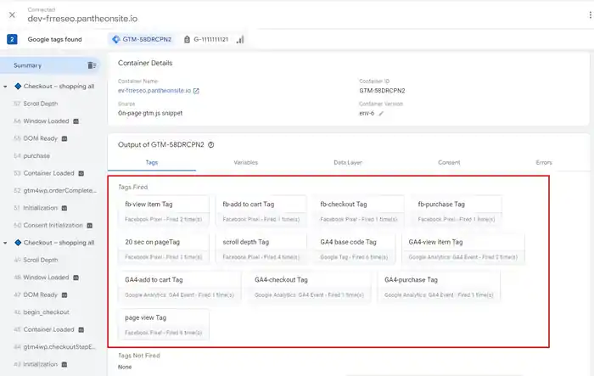Click the help icon next to Output of GTM-58DRCPN2
594x376 pixels.
coord(211,145)
